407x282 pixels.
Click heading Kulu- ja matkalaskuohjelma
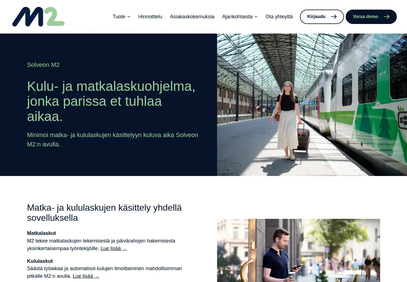(x=111, y=101)
